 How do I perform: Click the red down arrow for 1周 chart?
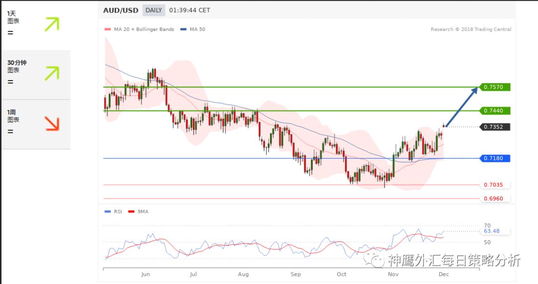pyautogui.click(x=51, y=123)
